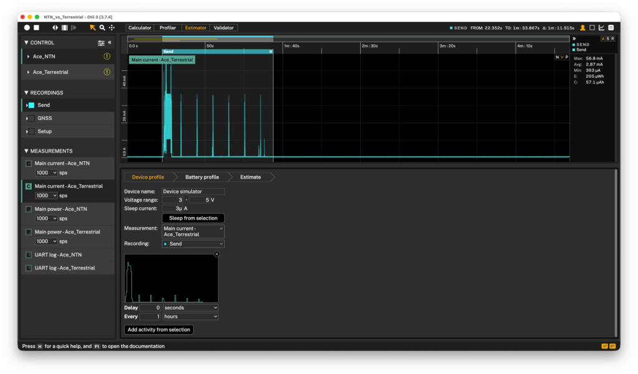Expand the Ace_Terrestrial device row
638x374 pixels.
28,72
